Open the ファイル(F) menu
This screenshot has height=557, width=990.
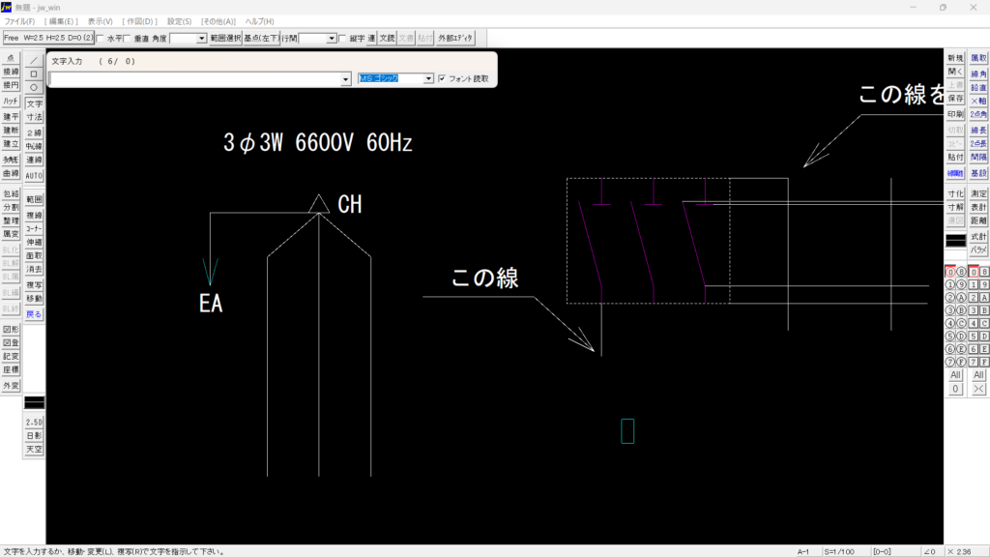tap(19, 21)
